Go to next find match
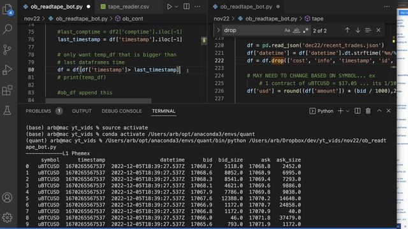Viewport: 408px width, 229px height. click(358, 31)
